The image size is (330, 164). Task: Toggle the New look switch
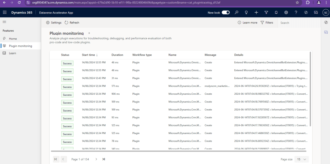pyautogui.click(x=226, y=13)
